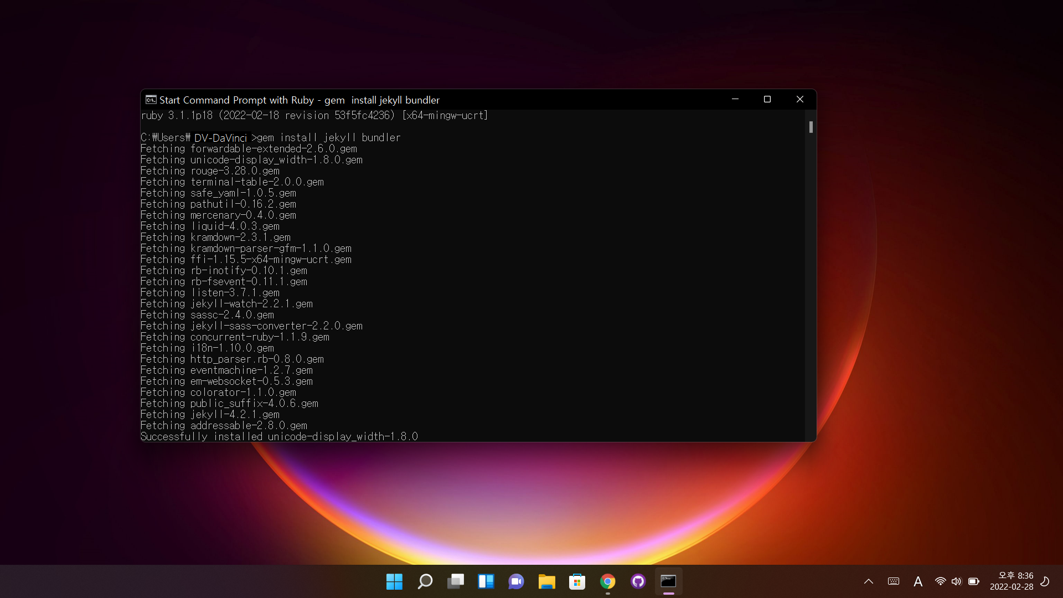
Task: Toggle the focus assist moon icon
Action: coord(1045,581)
